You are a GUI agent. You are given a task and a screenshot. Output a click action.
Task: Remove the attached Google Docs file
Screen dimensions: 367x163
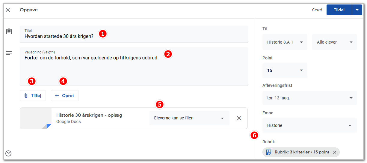239,118
